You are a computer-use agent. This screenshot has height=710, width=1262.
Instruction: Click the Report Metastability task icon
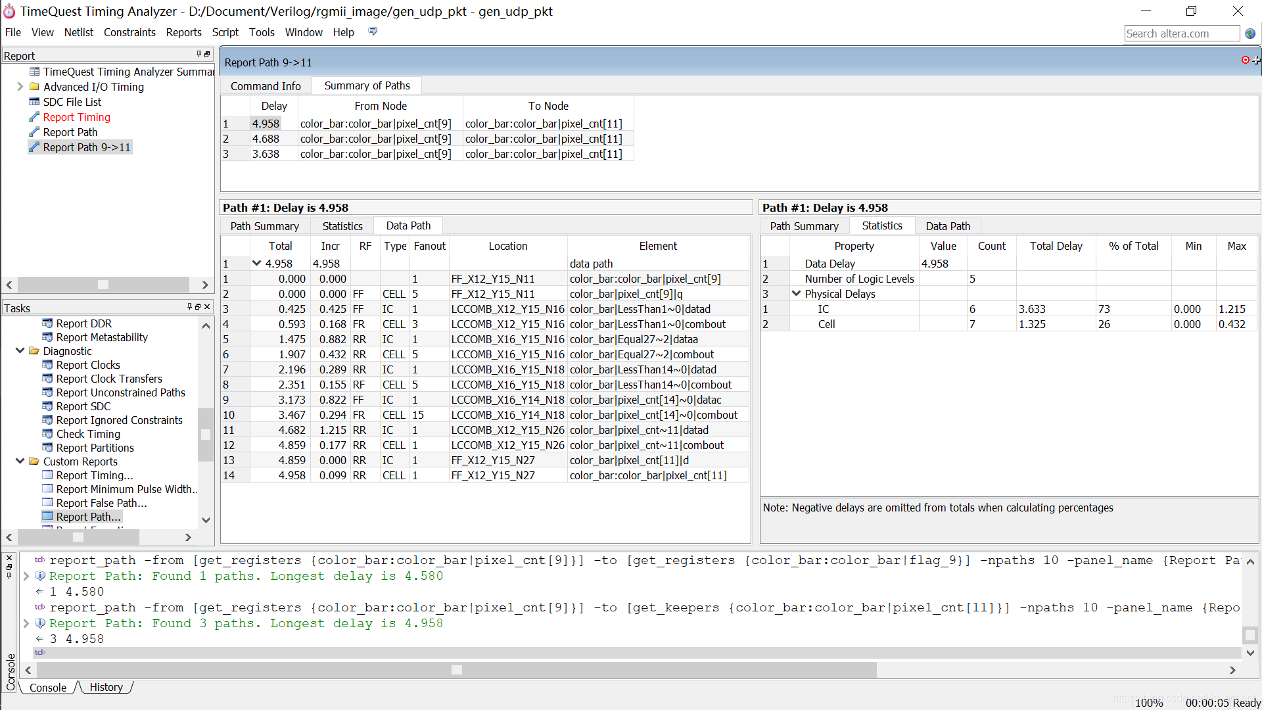coord(47,337)
